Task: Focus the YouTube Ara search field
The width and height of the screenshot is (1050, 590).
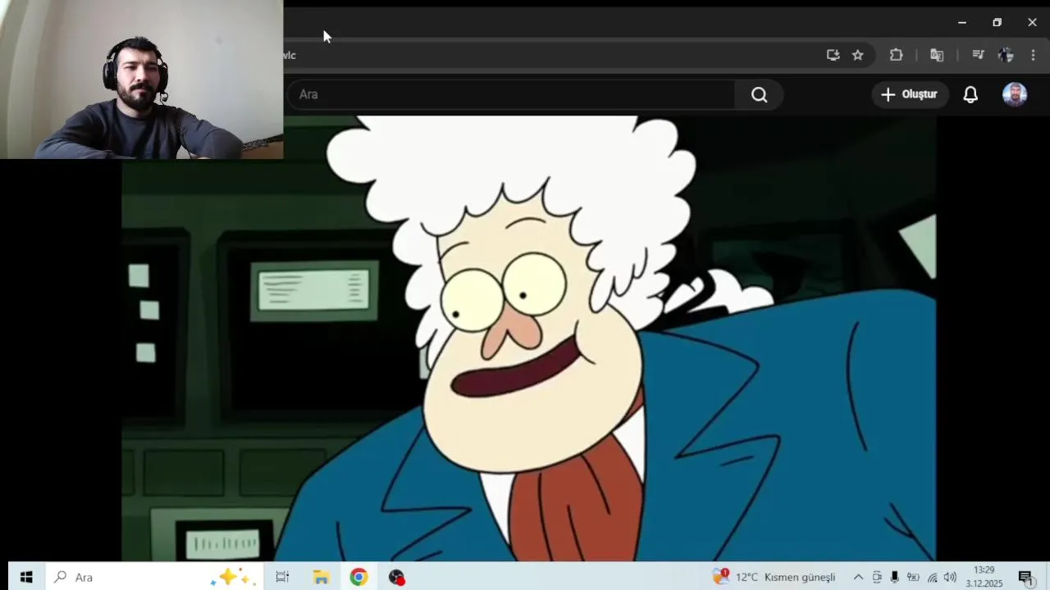Action: (x=511, y=94)
